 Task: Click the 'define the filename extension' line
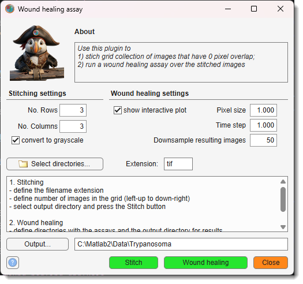(57, 190)
